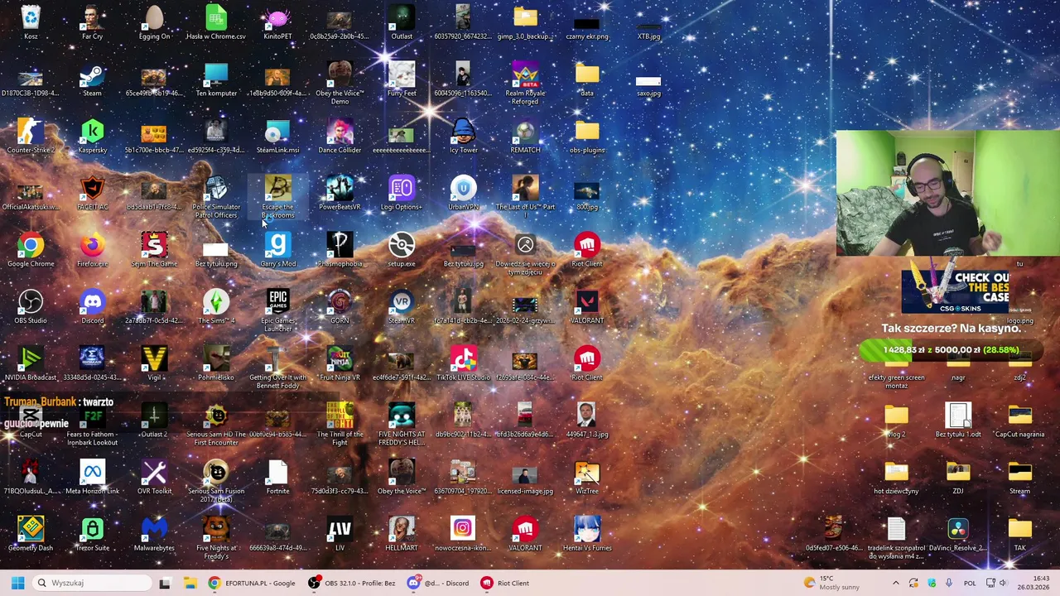The image size is (1060, 596).
Task: Open the CapCut nagrania folder
Action: tap(1019, 421)
